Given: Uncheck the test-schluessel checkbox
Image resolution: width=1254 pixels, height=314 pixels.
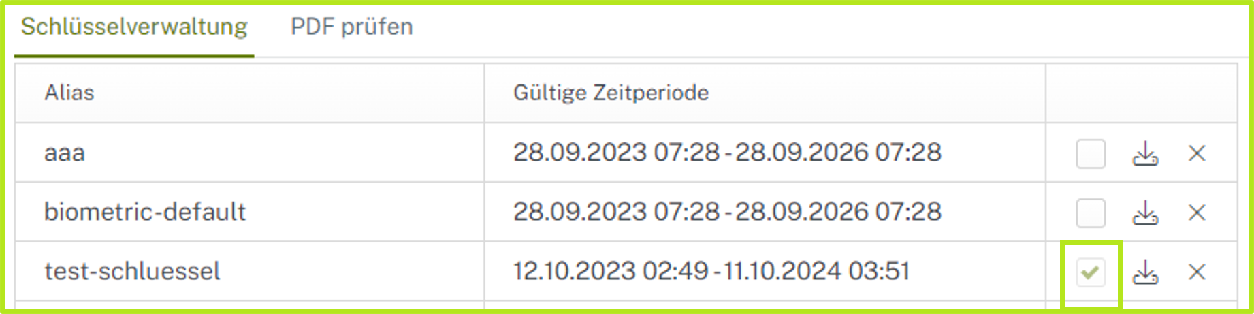Looking at the screenshot, I should [1090, 272].
